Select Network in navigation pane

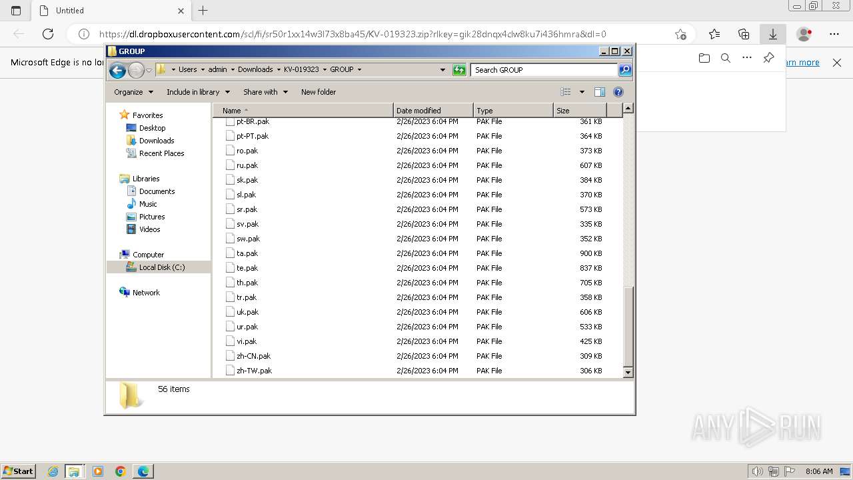coord(146,293)
